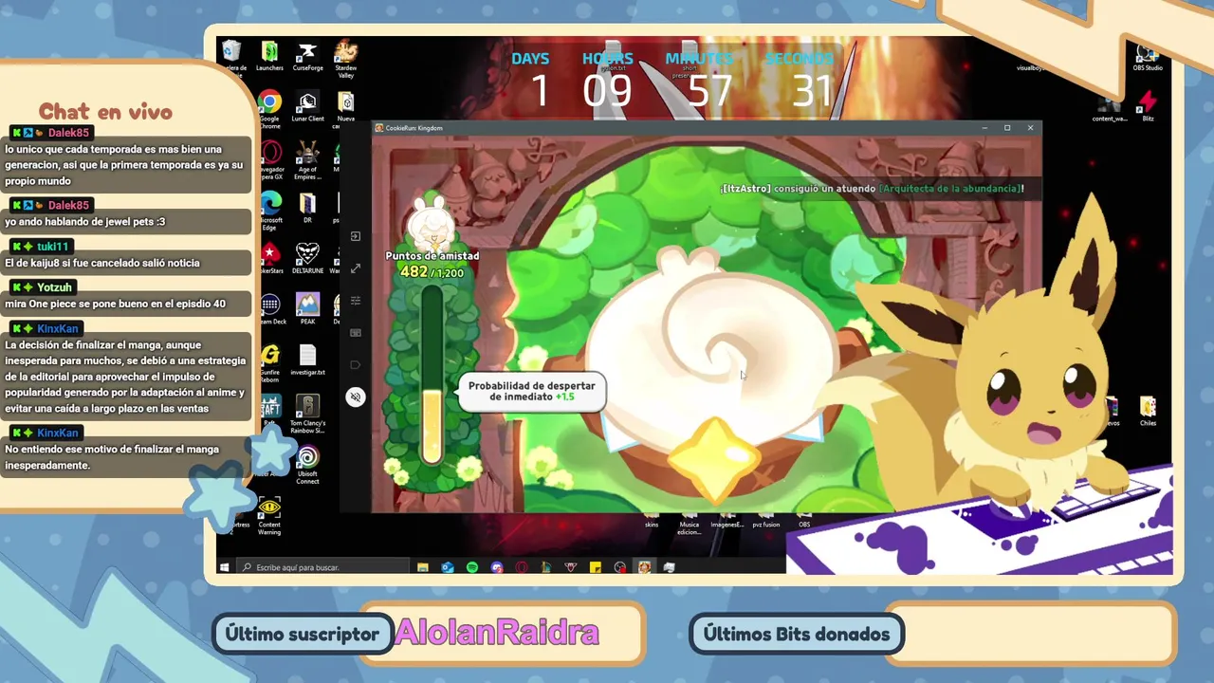Click the 'Arquitecta de la abundancia' notification
The height and width of the screenshot is (683, 1214).
(872, 189)
